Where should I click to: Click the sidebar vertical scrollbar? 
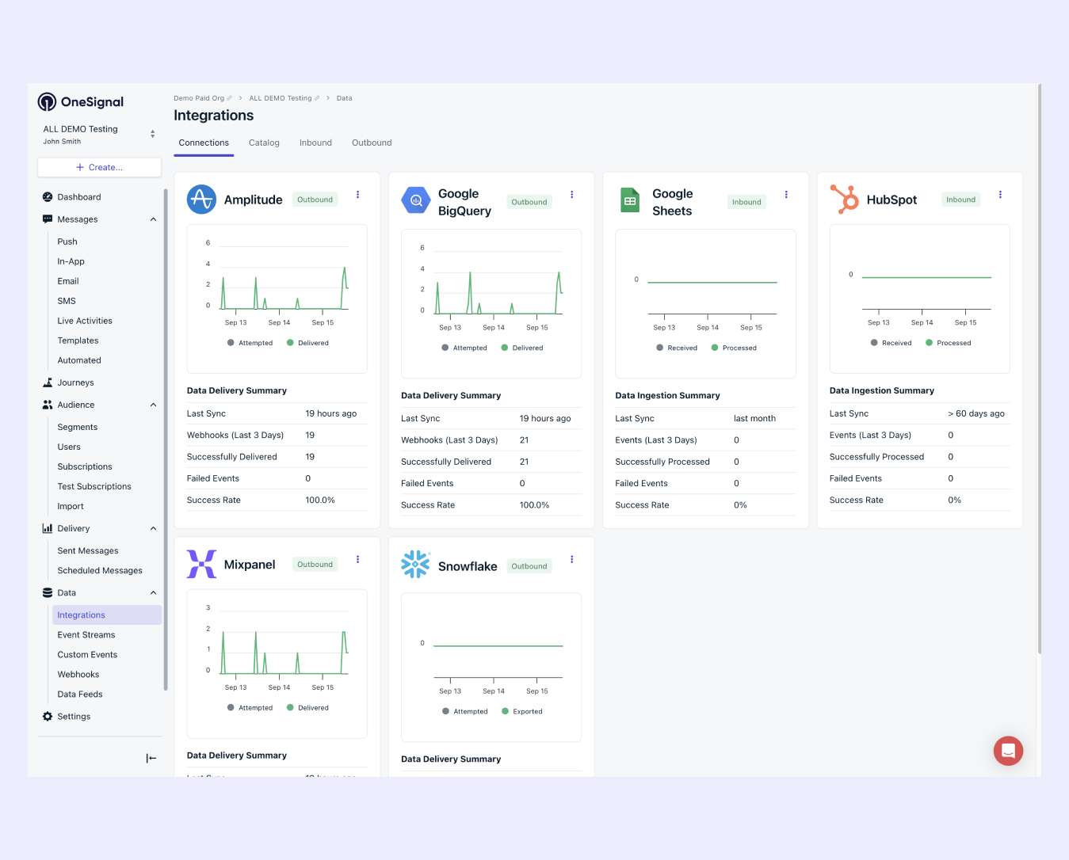[x=166, y=440]
